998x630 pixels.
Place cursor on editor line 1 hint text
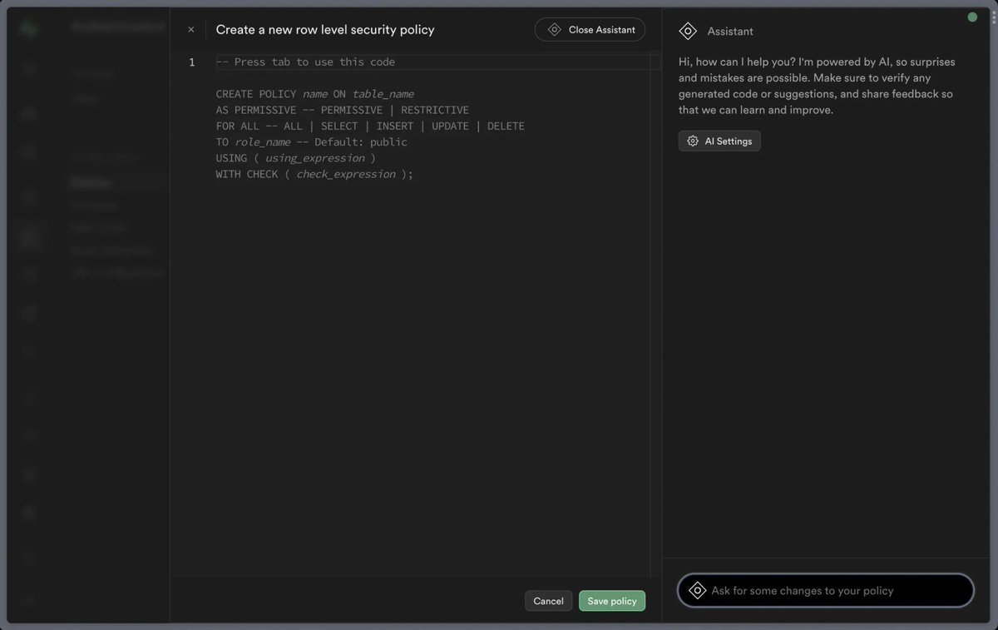point(305,62)
